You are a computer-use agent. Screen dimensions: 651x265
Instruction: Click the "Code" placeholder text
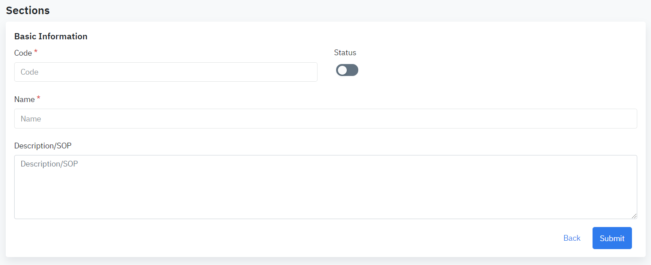pyautogui.click(x=30, y=72)
